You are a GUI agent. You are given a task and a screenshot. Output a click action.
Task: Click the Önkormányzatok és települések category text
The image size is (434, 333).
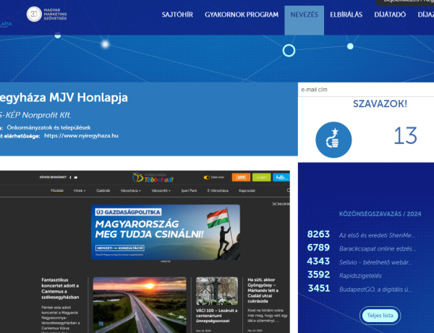click(x=48, y=127)
